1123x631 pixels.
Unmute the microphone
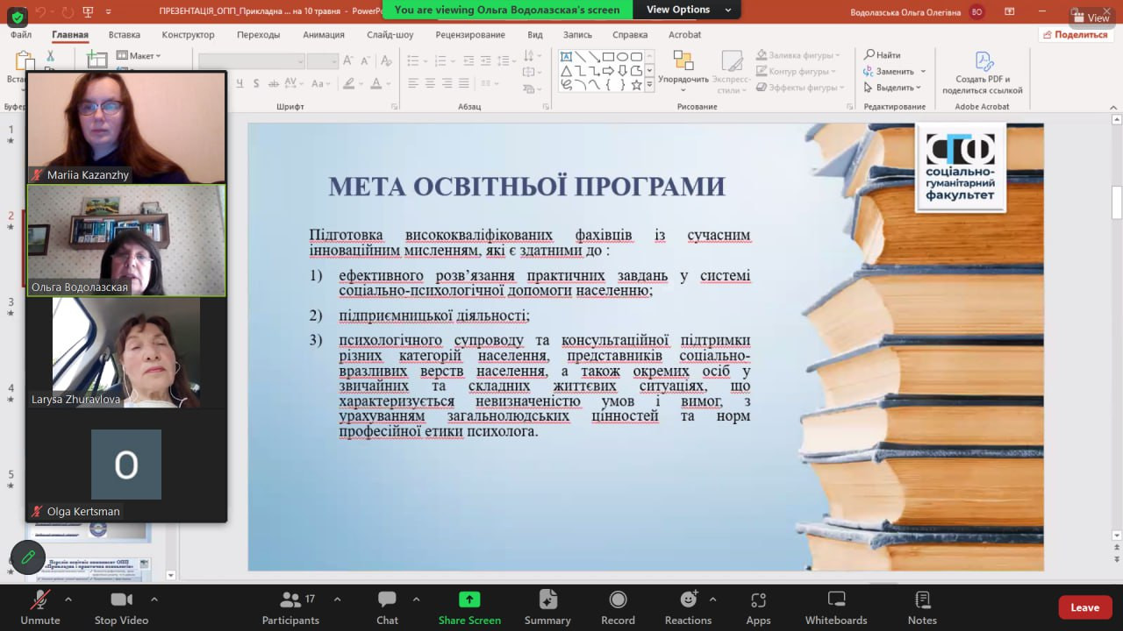point(40,607)
